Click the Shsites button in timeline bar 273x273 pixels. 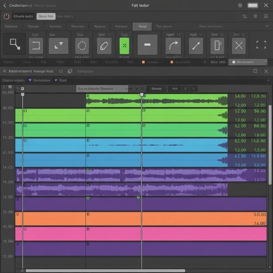(156, 89)
